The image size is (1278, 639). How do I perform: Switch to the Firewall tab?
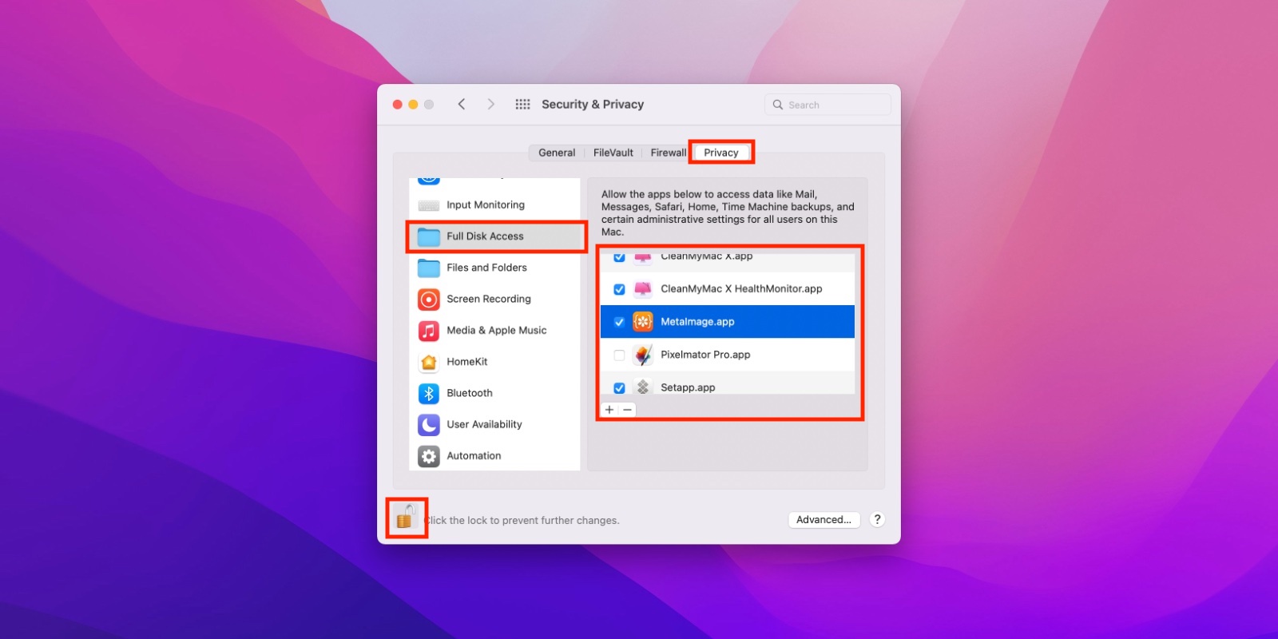pos(668,153)
